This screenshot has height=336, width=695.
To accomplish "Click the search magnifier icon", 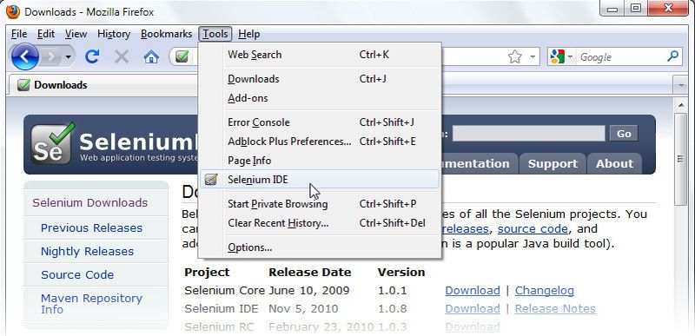I will pos(672,56).
